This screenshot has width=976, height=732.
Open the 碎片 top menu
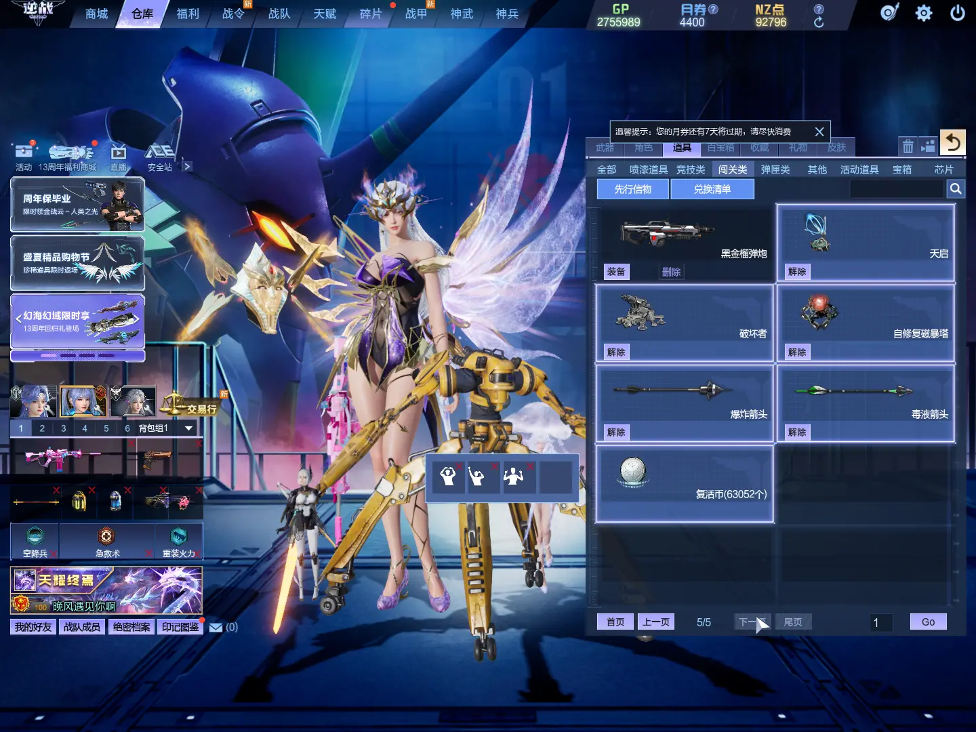point(371,14)
